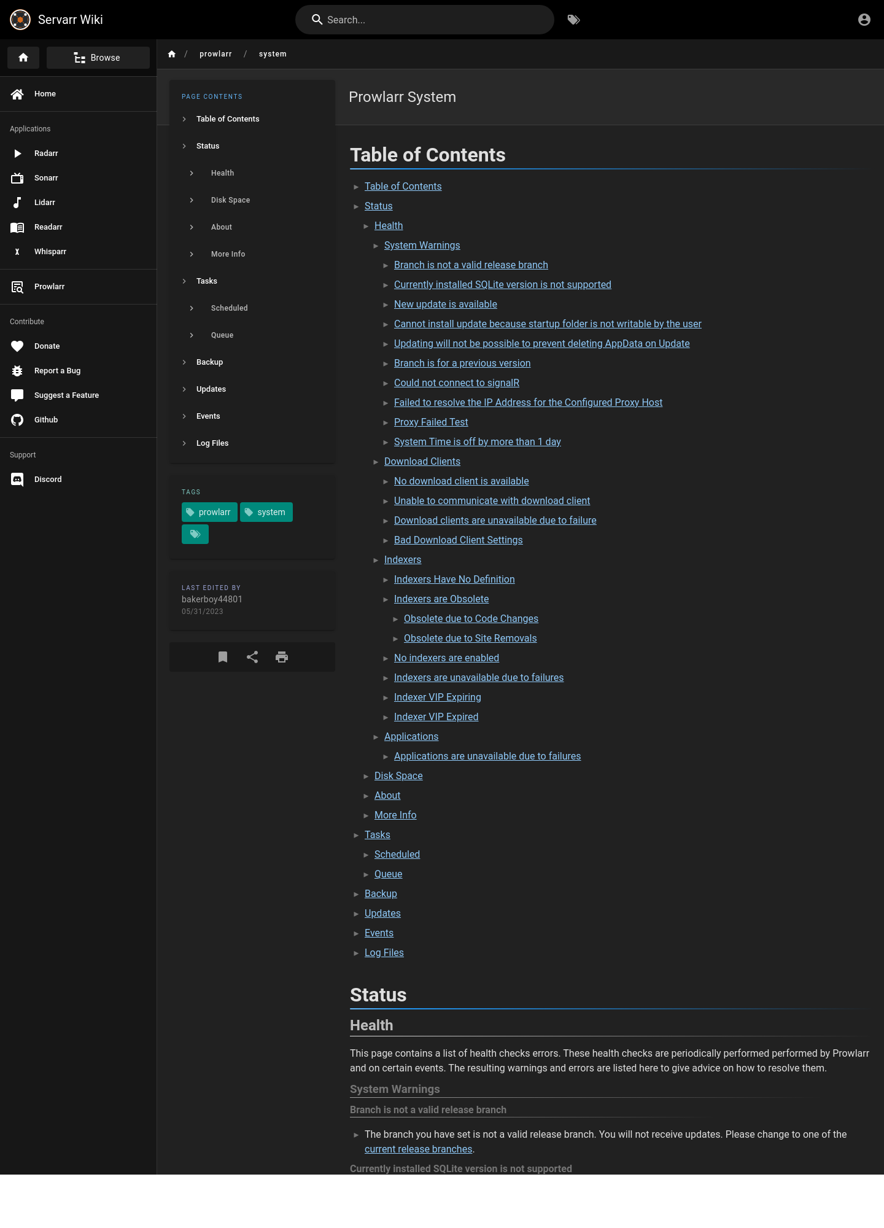
Task: Jump to Backup in page contents panel
Action: [209, 362]
